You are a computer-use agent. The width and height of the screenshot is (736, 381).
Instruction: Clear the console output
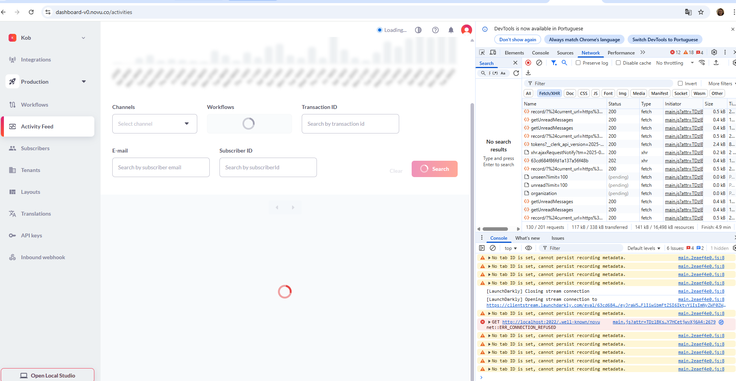click(x=493, y=248)
